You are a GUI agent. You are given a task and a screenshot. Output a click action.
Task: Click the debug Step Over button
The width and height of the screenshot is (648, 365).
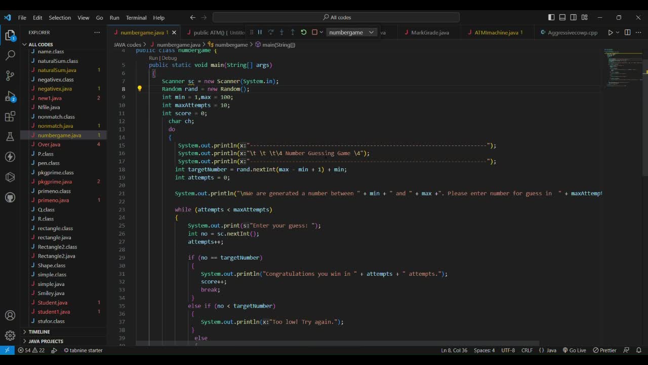[x=271, y=32]
